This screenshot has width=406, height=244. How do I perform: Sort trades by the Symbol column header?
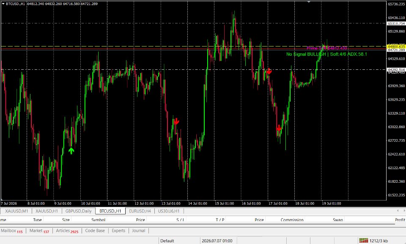click(x=98, y=219)
